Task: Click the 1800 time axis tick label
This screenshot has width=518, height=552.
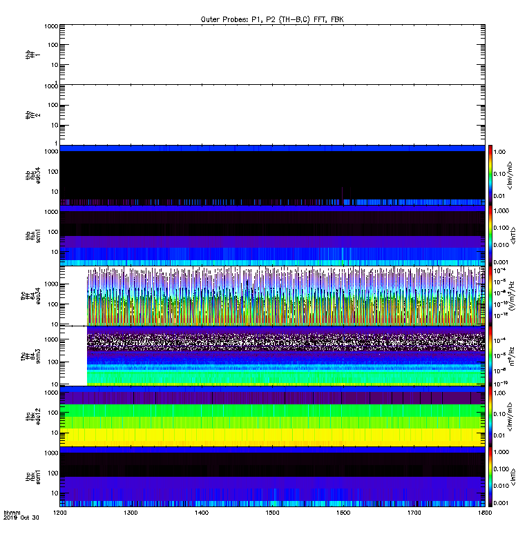Action: pyautogui.click(x=485, y=513)
